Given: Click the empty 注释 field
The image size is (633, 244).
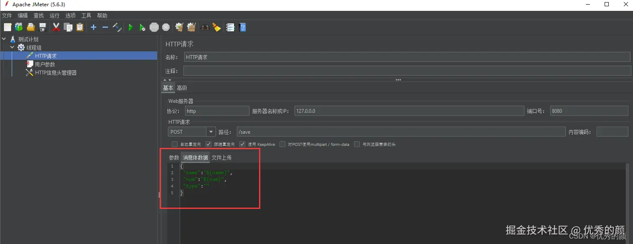Looking at the screenshot, I should click(x=407, y=71).
